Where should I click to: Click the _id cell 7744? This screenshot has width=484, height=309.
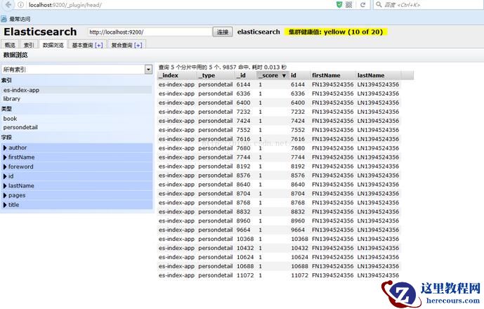click(x=243, y=157)
